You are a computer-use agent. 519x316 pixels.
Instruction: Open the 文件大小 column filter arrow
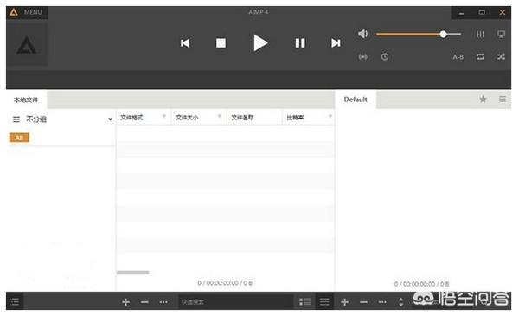[x=220, y=116]
